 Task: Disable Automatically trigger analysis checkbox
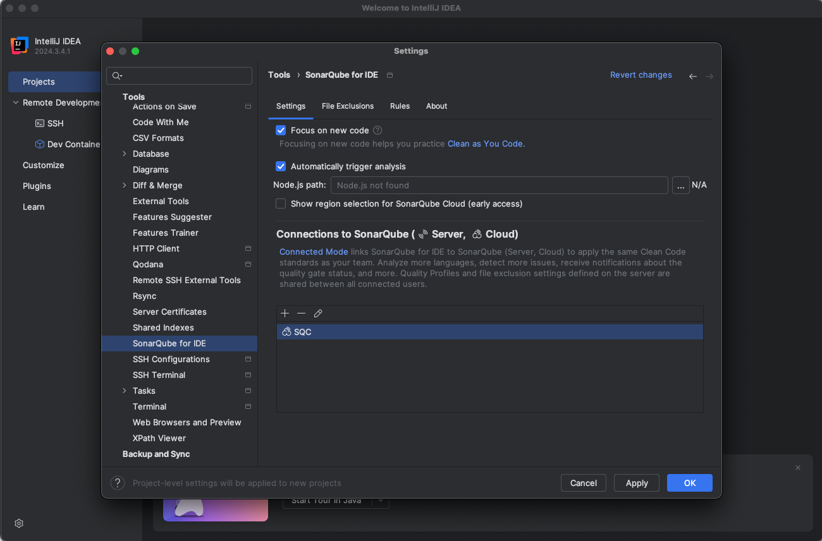click(281, 166)
